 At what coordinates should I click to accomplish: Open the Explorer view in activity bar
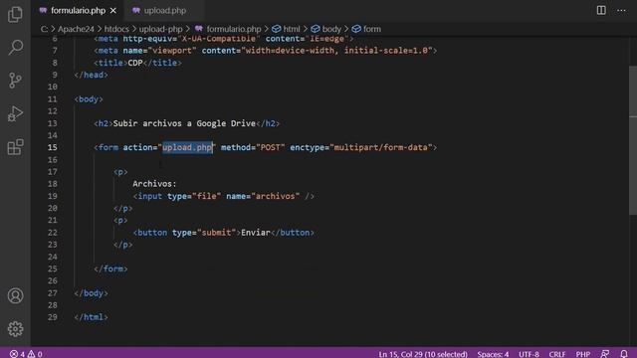pyautogui.click(x=15, y=14)
